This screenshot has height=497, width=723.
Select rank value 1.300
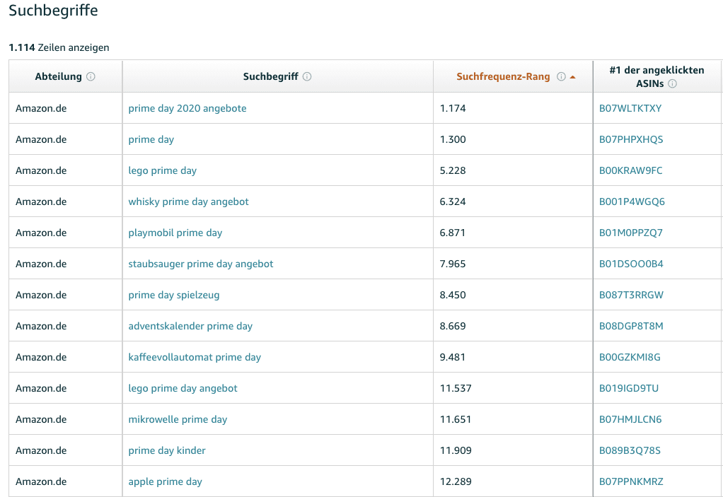[452, 139]
